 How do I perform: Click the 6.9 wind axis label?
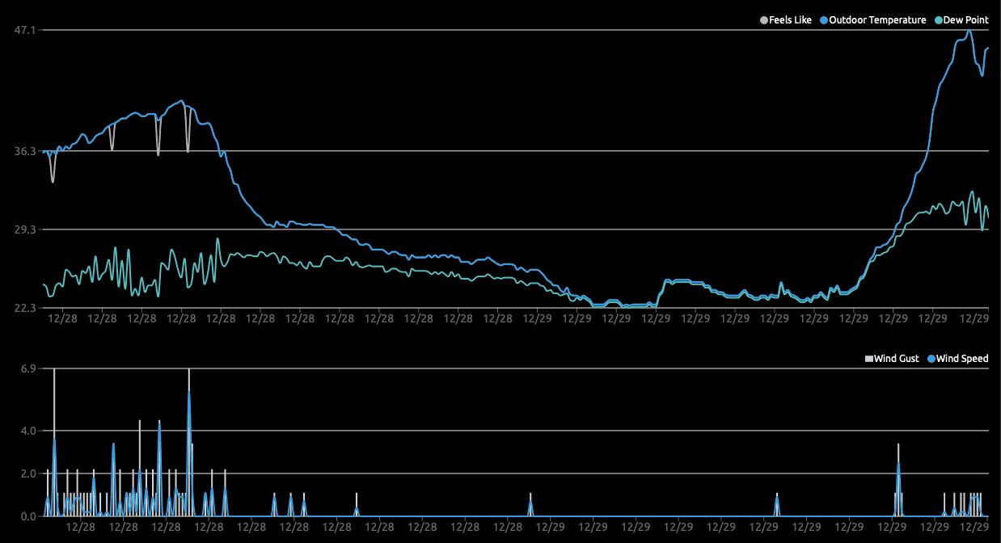[x=29, y=368]
